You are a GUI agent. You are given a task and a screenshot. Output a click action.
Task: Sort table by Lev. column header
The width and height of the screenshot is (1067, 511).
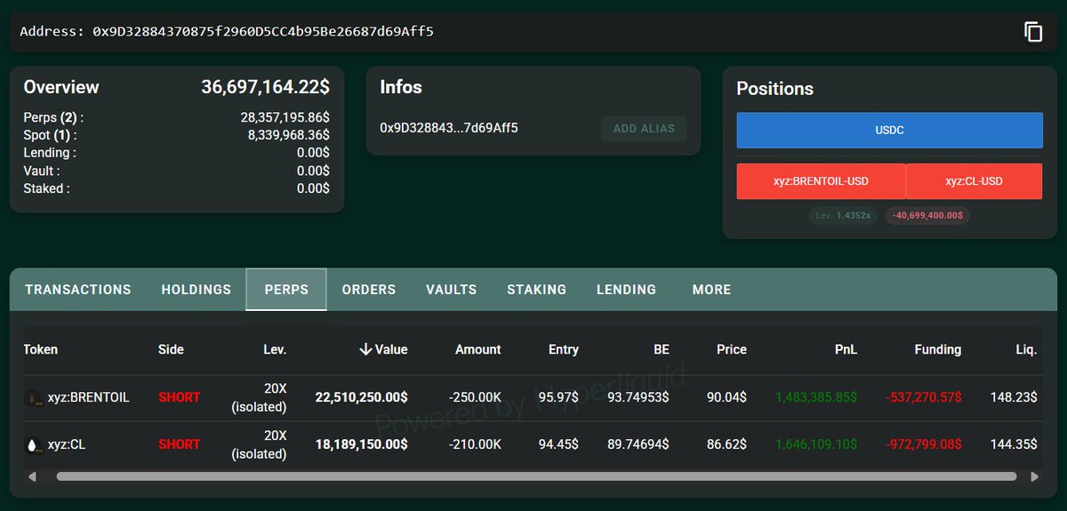tap(275, 349)
